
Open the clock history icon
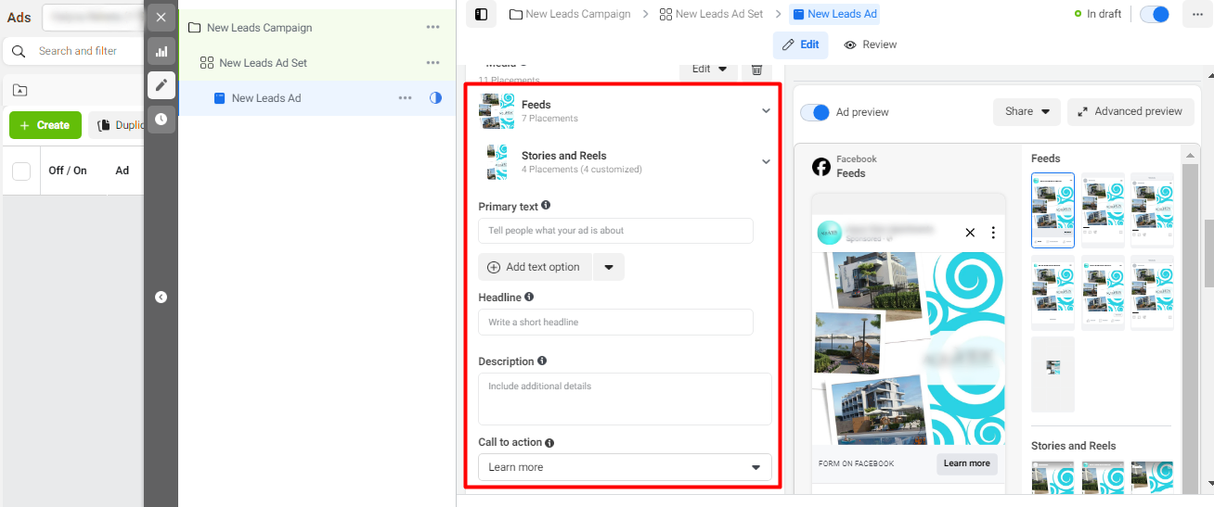[161, 119]
